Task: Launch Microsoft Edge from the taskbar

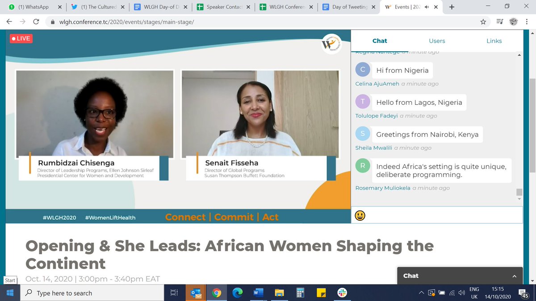Action: point(237,293)
